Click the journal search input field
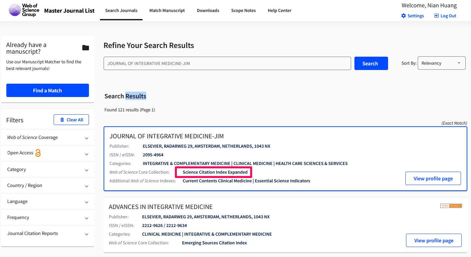 (227, 63)
